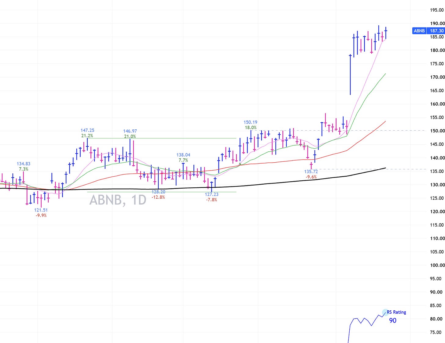Choose the 160.00 price axis label
The height and width of the screenshot is (343, 445).
(437, 104)
